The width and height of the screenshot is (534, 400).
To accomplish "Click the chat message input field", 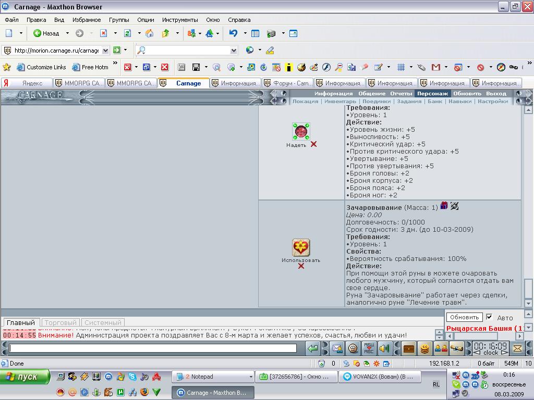I will point(153,348).
